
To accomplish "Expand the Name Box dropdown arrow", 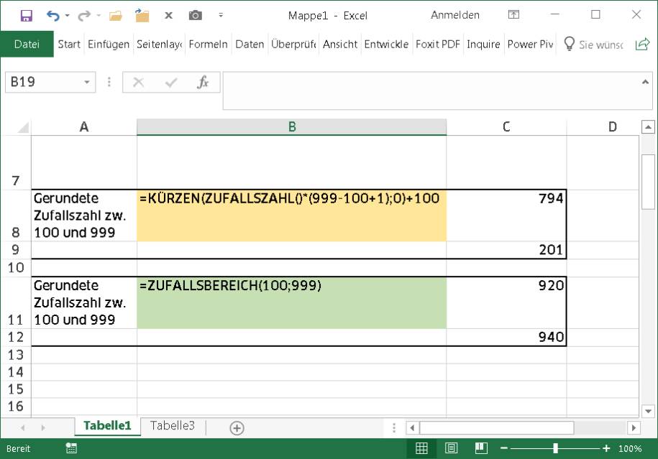I will click(87, 82).
